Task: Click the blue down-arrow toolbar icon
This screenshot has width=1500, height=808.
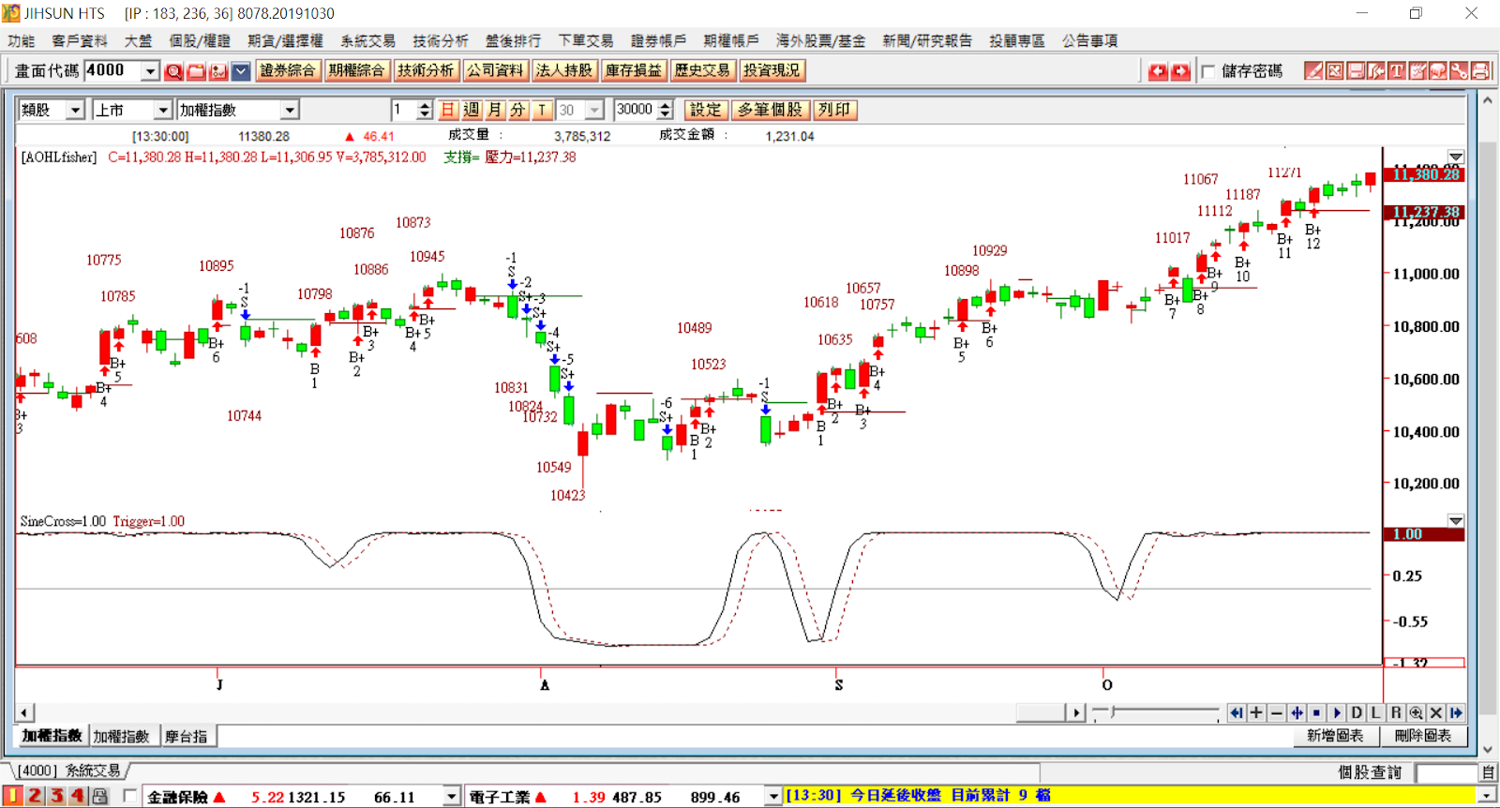Action: pyautogui.click(x=241, y=71)
